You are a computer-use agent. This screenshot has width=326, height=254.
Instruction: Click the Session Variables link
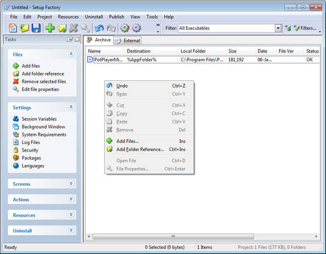(39, 119)
